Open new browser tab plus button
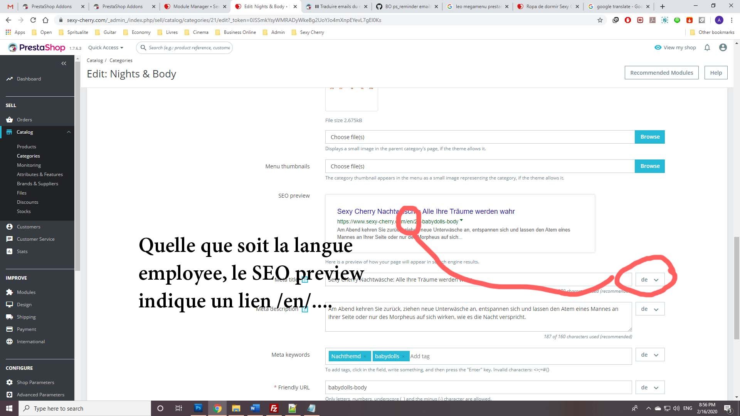The width and height of the screenshot is (740, 416). [662, 7]
